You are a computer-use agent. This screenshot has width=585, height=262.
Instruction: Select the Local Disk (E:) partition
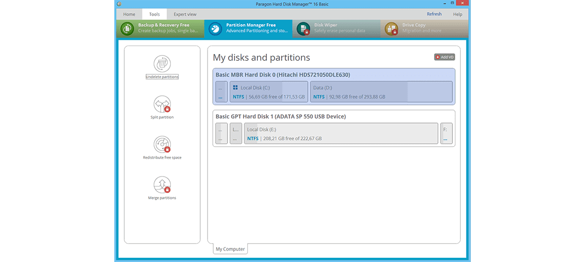click(x=341, y=134)
